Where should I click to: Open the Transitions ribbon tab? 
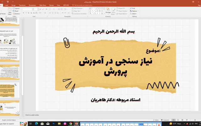22,5
